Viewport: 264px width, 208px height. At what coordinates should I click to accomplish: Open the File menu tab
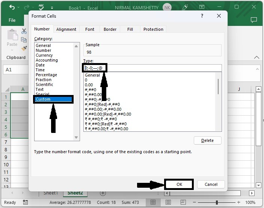[12, 20]
